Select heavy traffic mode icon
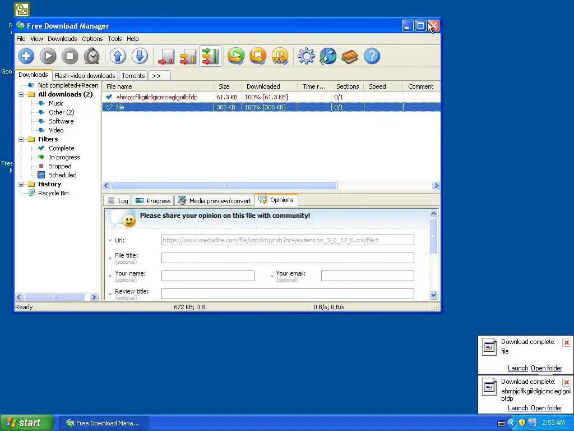Image resolution: width=574 pixels, height=431 pixels. point(211,56)
